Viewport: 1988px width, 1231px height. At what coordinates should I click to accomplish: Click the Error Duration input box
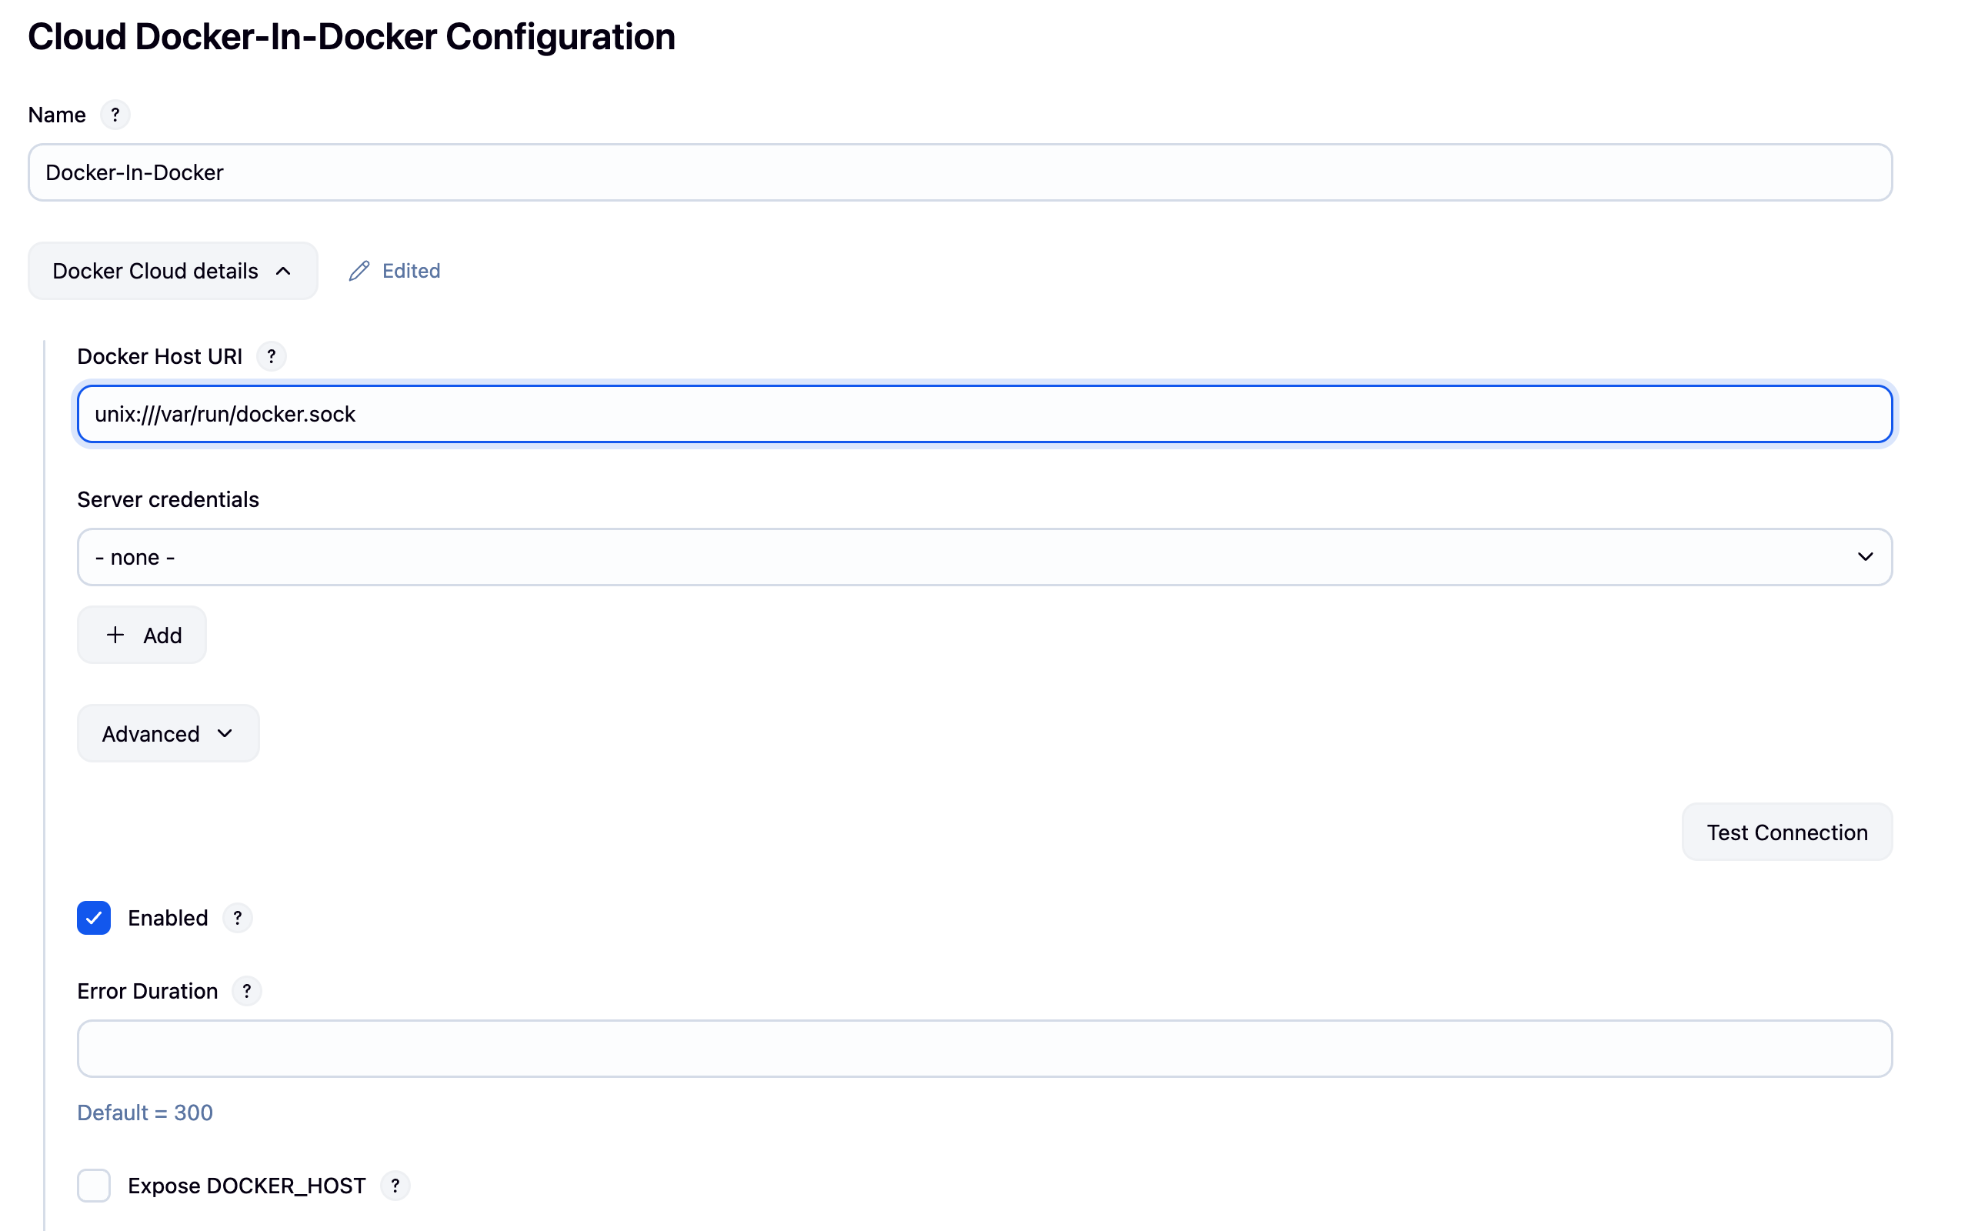click(x=983, y=1049)
